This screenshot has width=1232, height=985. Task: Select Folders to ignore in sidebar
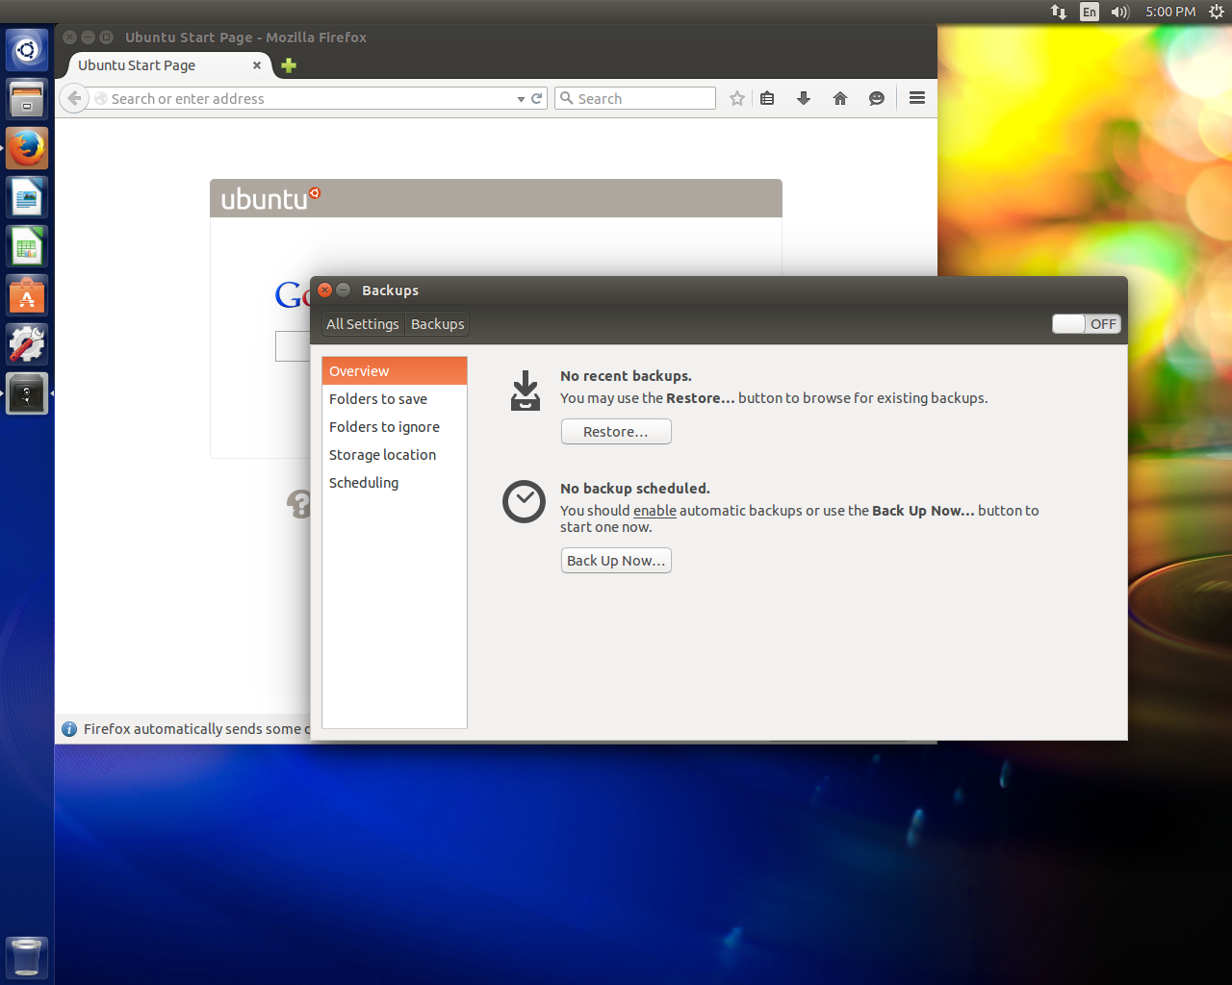[x=395, y=427]
